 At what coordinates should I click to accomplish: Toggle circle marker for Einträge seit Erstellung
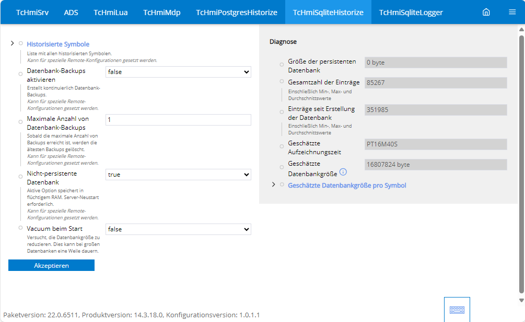point(282,112)
